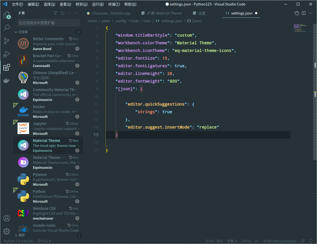Open the Explorer view in activity bar

click(7, 15)
